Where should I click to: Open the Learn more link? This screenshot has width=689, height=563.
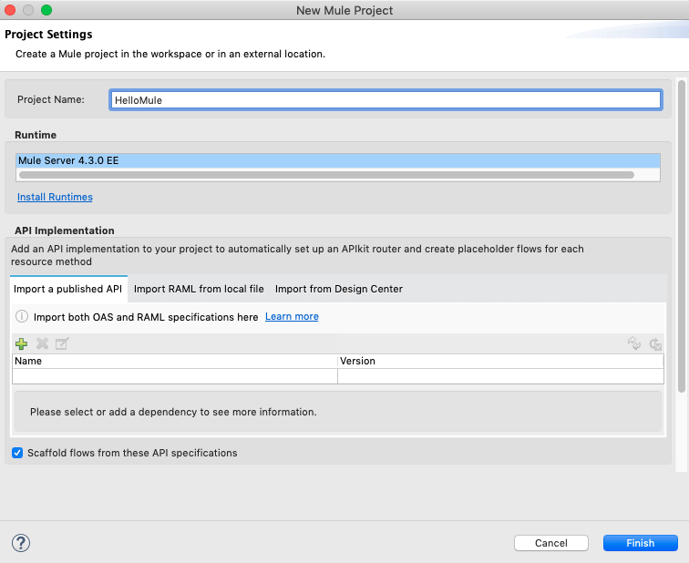coord(292,317)
